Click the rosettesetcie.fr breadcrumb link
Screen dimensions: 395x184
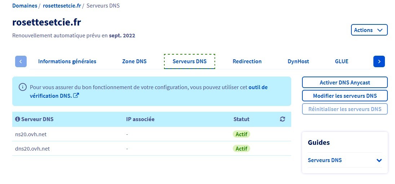[62, 6]
